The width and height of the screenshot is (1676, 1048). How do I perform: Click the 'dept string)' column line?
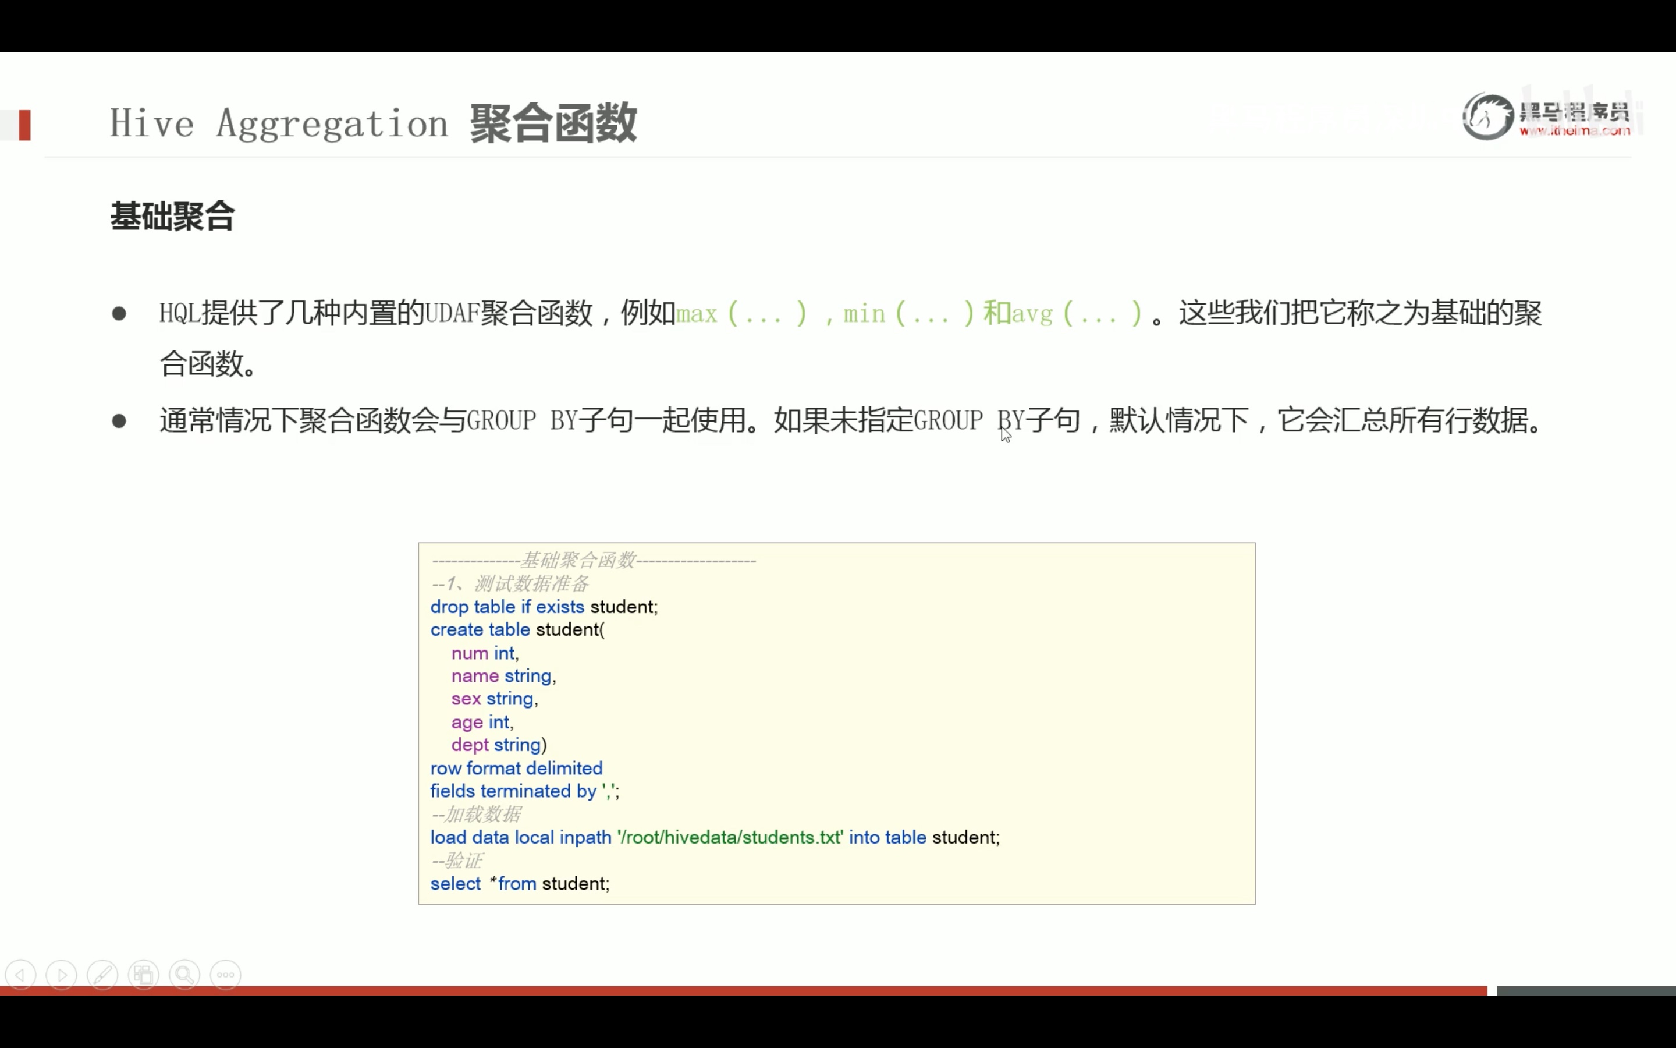pyautogui.click(x=499, y=745)
